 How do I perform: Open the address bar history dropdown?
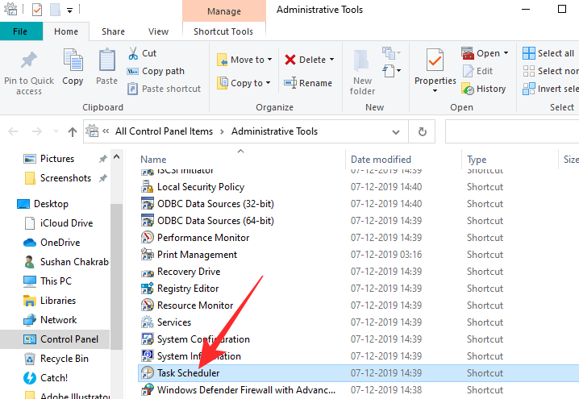click(400, 131)
